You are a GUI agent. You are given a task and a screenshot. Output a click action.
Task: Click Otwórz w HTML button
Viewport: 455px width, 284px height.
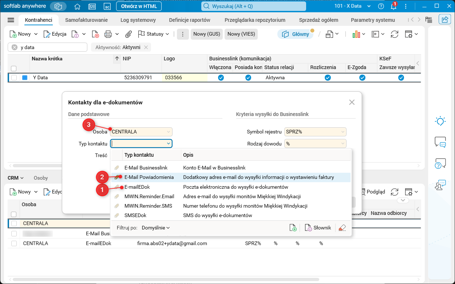click(x=139, y=6)
